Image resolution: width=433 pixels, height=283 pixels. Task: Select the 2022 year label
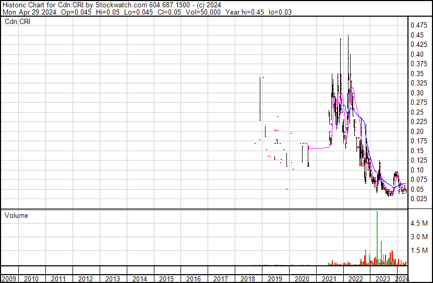[356, 279]
